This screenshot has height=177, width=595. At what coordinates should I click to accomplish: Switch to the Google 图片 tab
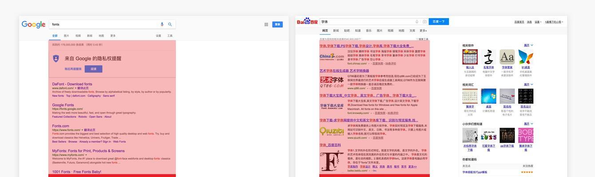coord(66,36)
